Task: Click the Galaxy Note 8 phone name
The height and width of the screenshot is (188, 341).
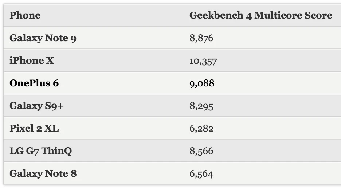Action: click(x=43, y=174)
